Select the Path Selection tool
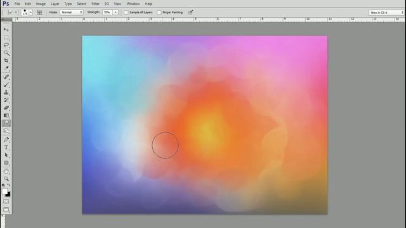The height and width of the screenshot is (228, 406). pyautogui.click(x=6, y=155)
